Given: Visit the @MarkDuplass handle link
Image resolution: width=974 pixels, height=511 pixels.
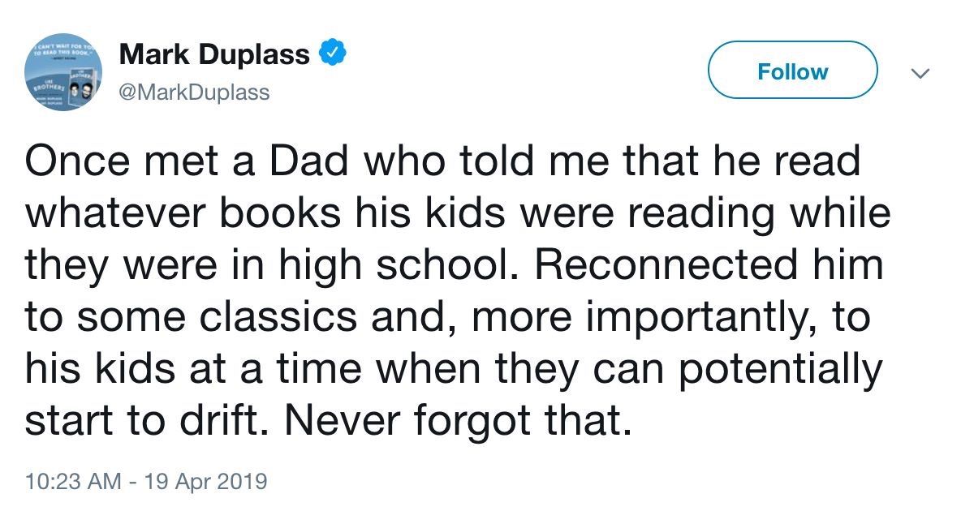Looking at the screenshot, I should point(194,92).
